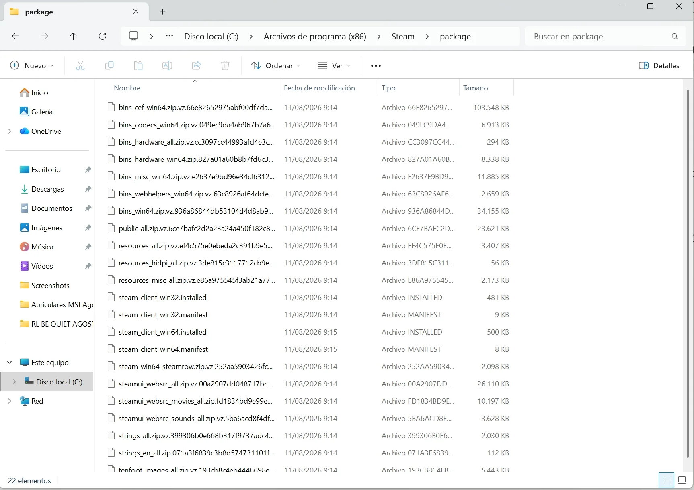Click the vertical scrollbar of file list
Screen dimensions: 694x490
[x=688, y=273]
